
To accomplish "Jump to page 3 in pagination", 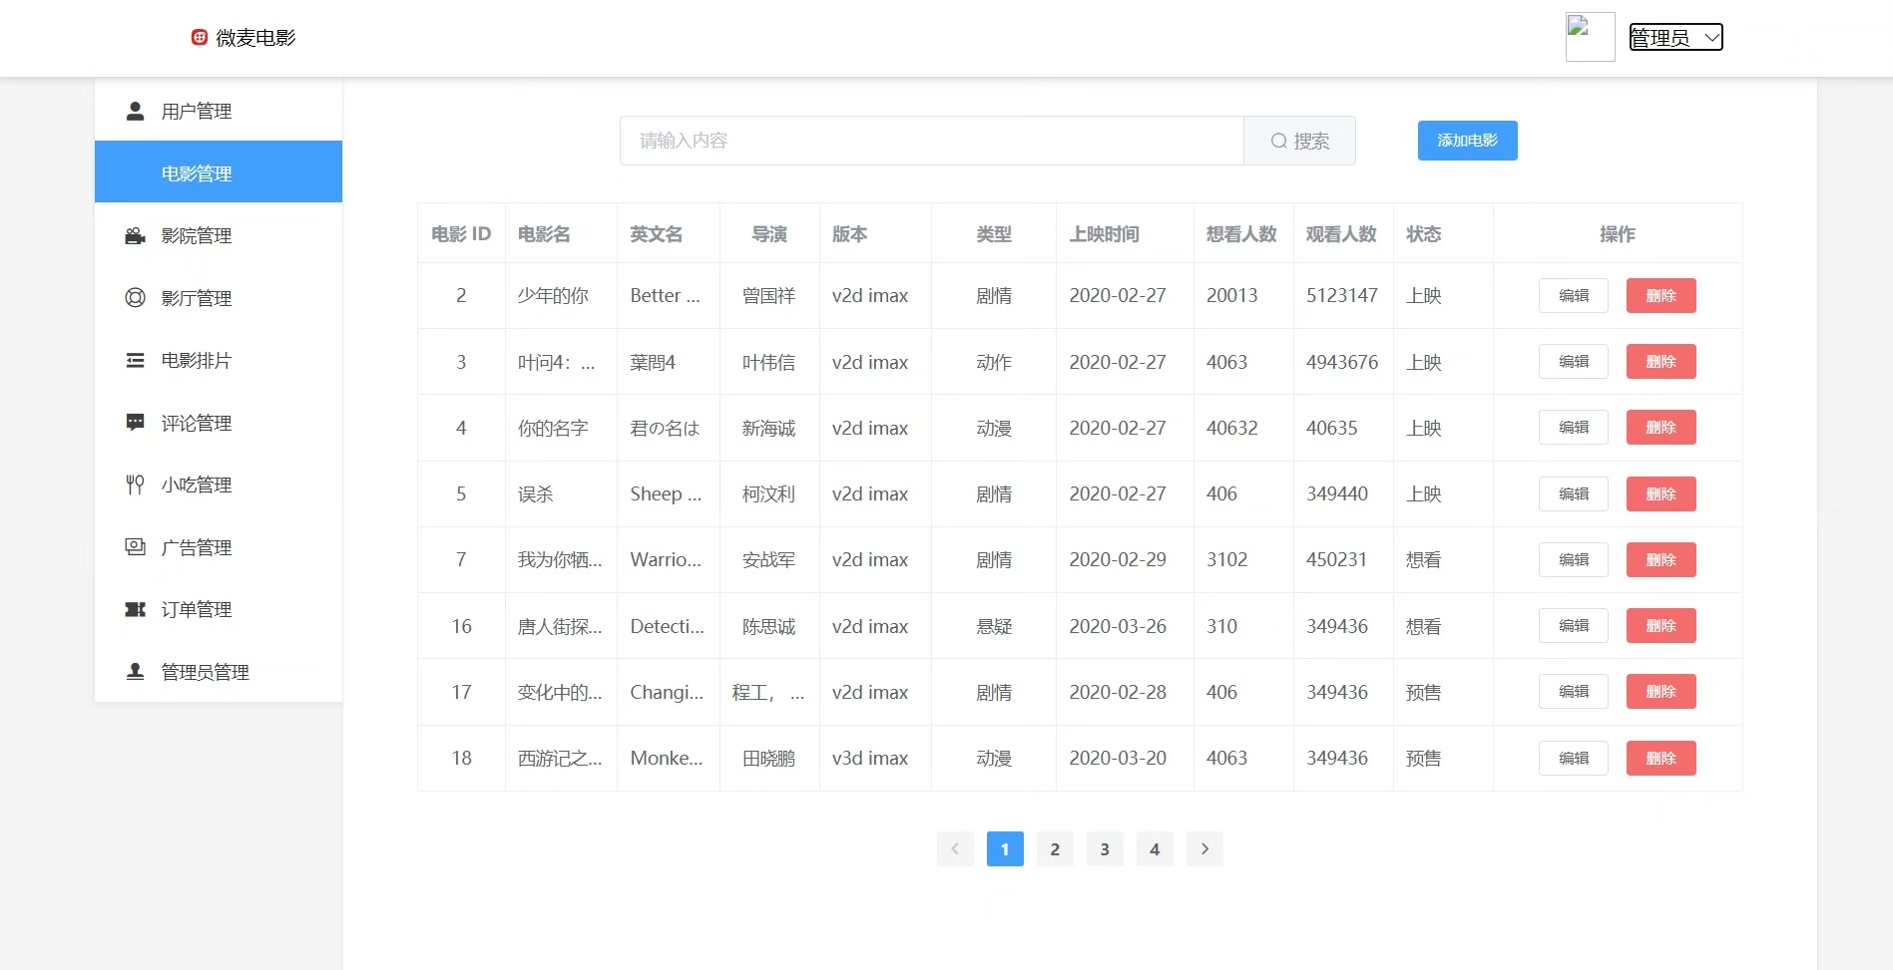I will point(1105,849).
